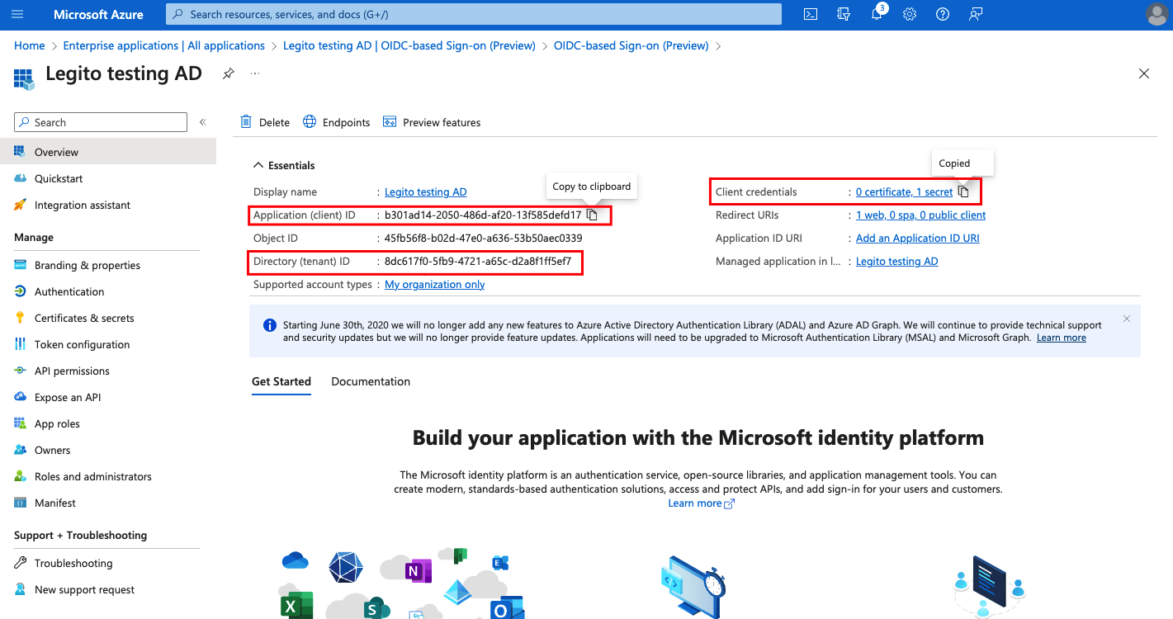Click the Certificates & secrets key icon
Screen dimensions: 1173x619
point(21,318)
